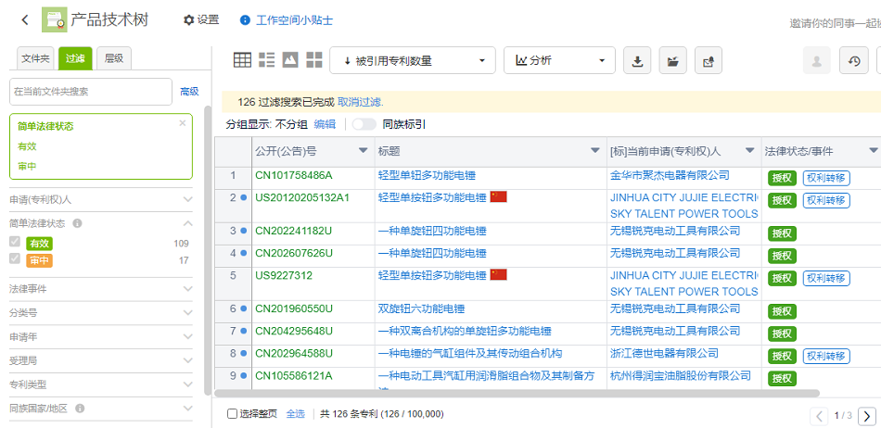Viewport: 881px width, 428px height.
Task: Go back using the left arrow
Action: pos(25,19)
